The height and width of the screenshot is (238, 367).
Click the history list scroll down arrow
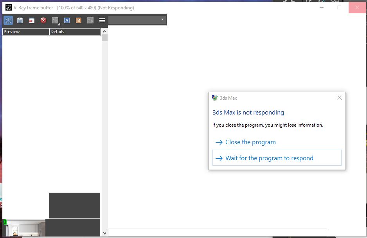(104, 233)
